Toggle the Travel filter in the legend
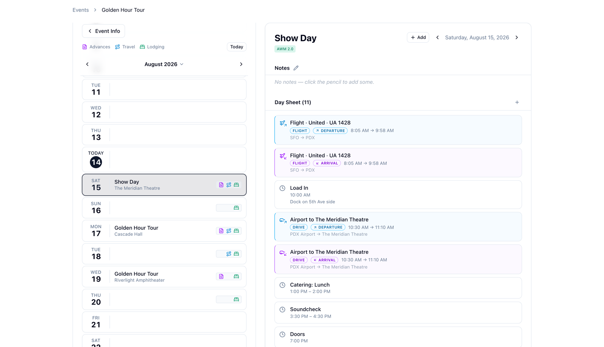Screen dimensions: 604x347 tap(125, 47)
